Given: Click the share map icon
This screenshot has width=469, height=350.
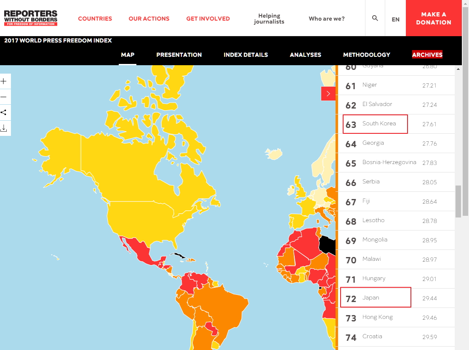Looking at the screenshot, I should (4, 112).
